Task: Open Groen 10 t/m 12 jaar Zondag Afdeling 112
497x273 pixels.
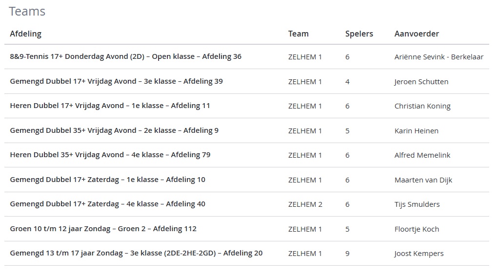Action: [x=103, y=229]
